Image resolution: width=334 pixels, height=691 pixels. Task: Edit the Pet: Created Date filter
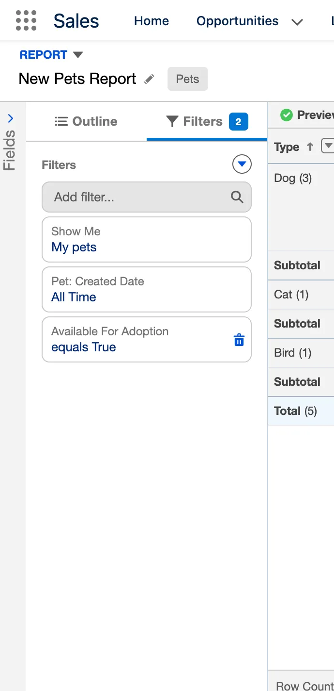click(146, 290)
